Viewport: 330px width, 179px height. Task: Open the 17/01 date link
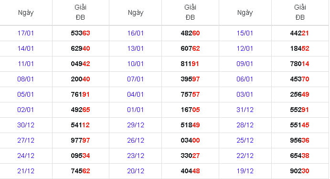(26, 33)
